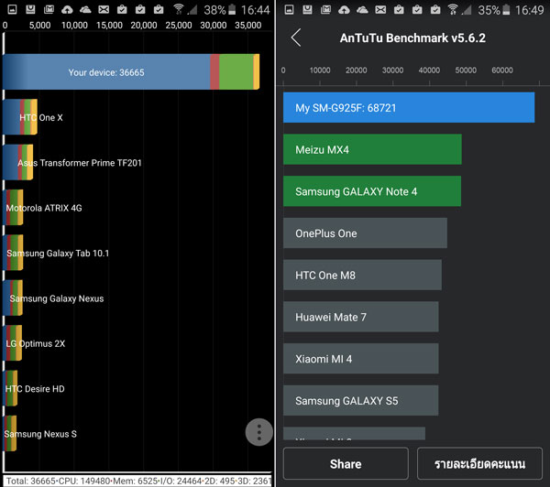Select the My SM-G925F: 68721 result bar
The height and width of the screenshot is (487, 550).
tap(408, 108)
